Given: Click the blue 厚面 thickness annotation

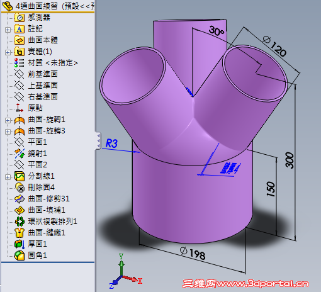Looking at the screenshot, I should click(230, 168).
